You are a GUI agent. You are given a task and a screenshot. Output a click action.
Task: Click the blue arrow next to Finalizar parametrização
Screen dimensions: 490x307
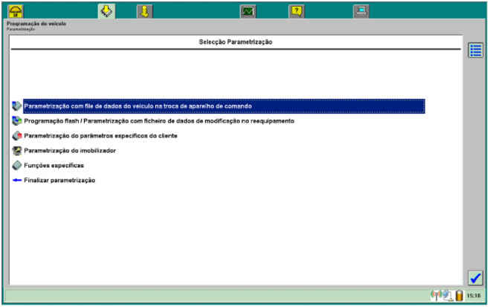(17, 180)
